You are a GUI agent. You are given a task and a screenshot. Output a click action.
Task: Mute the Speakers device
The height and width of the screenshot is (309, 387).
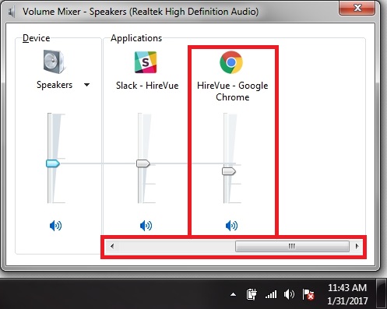(55, 226)
